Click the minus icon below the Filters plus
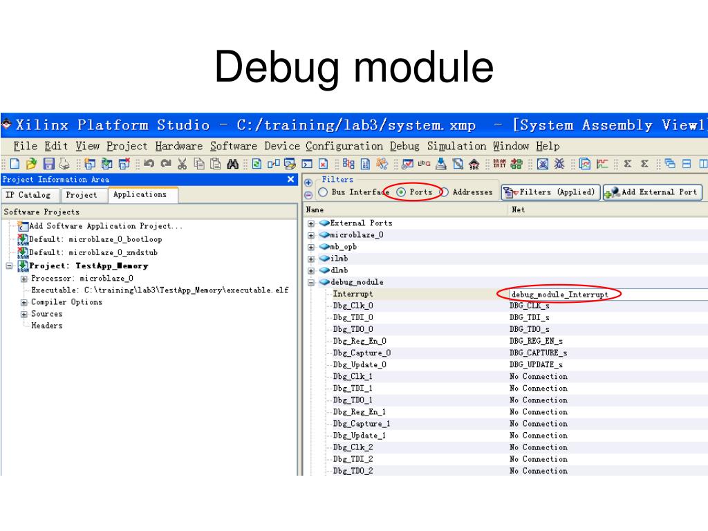Viewport: 708px width, 531px height. click(308, 195)
